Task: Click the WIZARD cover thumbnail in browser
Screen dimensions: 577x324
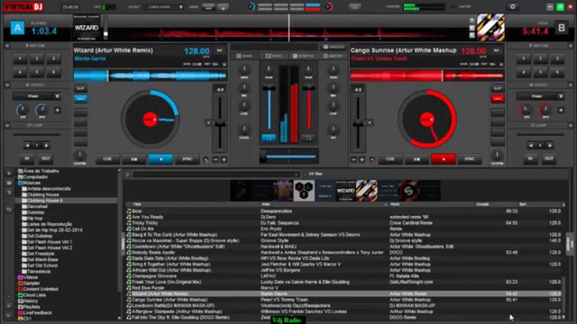Action: tap(346, 191)
